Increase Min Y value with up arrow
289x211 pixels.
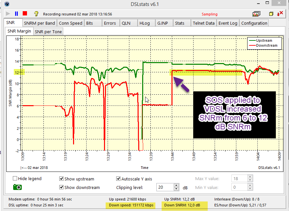(250, 185)
